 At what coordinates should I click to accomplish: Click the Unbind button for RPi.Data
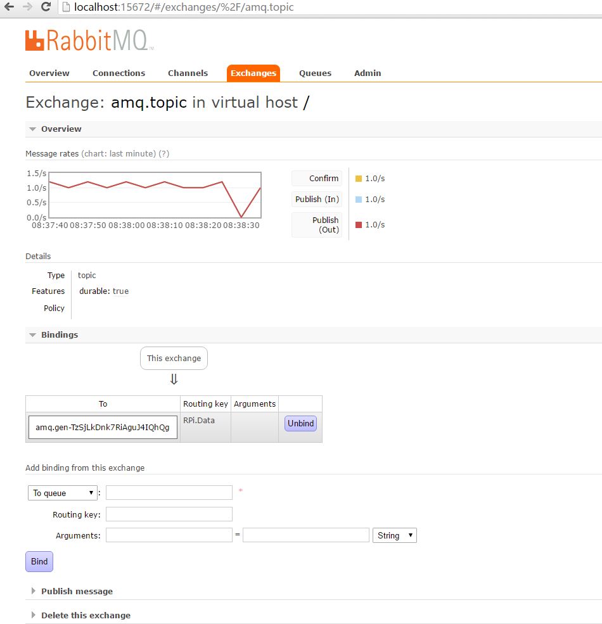300,423
